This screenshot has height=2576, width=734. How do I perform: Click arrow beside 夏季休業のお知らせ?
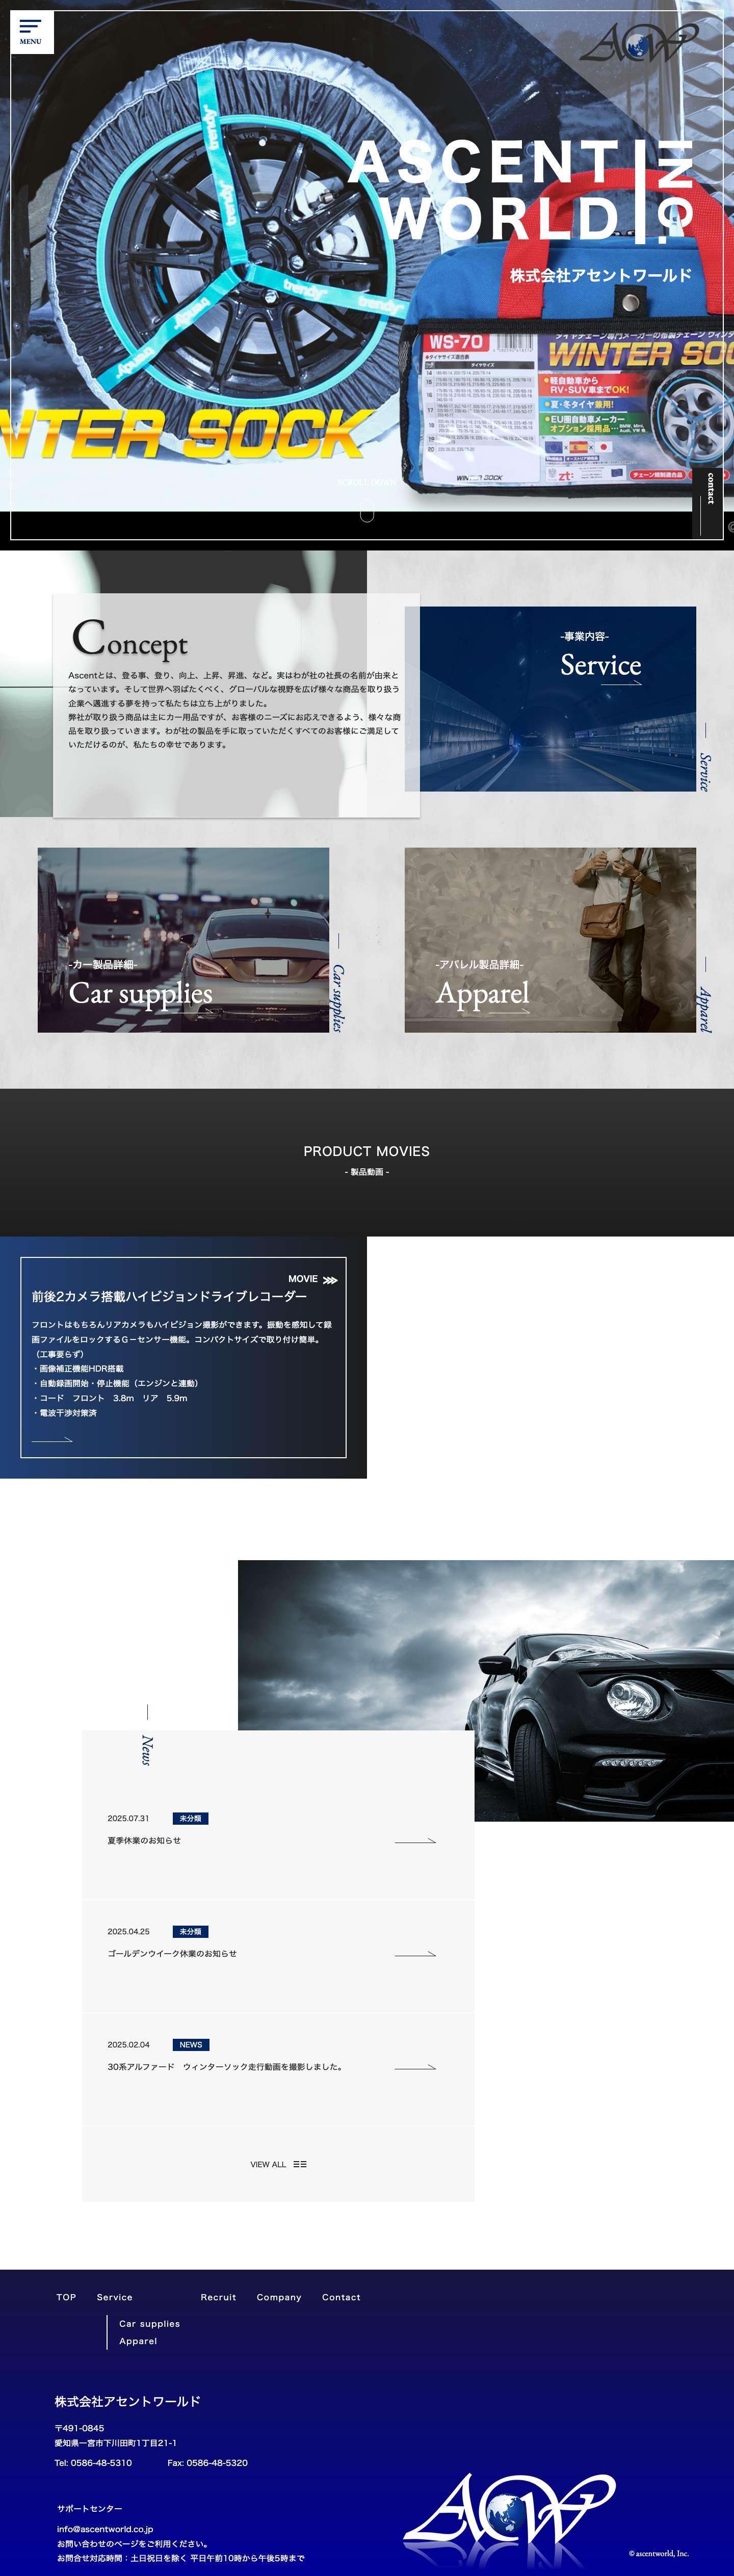[x=415, y=1841]
